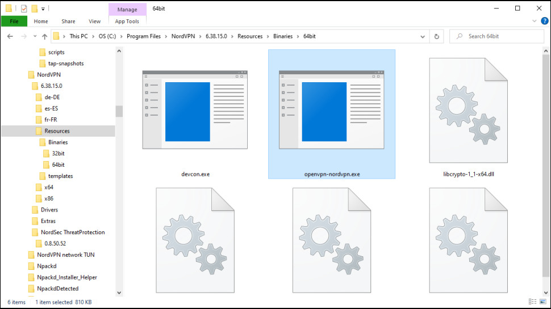Select the openvpn-nordvpn.exe application icon
This screenshot has width=551, height=309.
point(331,110)
